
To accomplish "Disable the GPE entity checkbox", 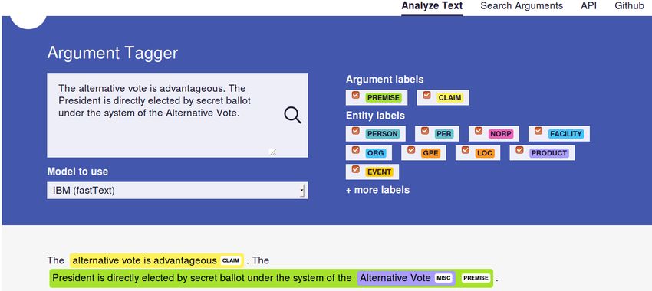I will pos(411,150).
